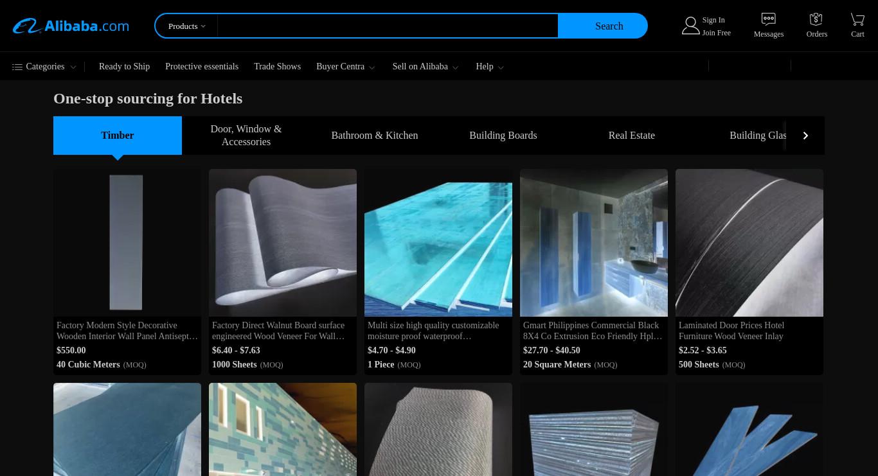The image size is (878, 476).
Task: Click the 1 Piece MOQ text
Action: click(394, 365)
